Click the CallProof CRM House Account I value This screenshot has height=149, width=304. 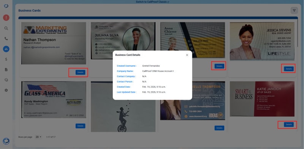point(158,71)
